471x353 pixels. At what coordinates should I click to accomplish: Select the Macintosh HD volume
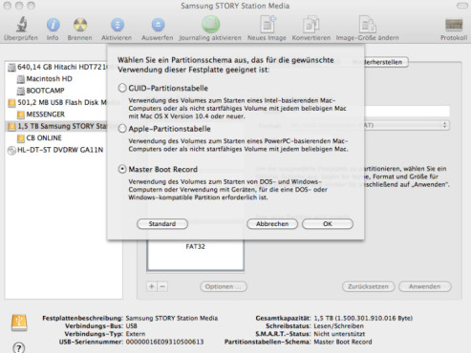[x=45, y=79]
